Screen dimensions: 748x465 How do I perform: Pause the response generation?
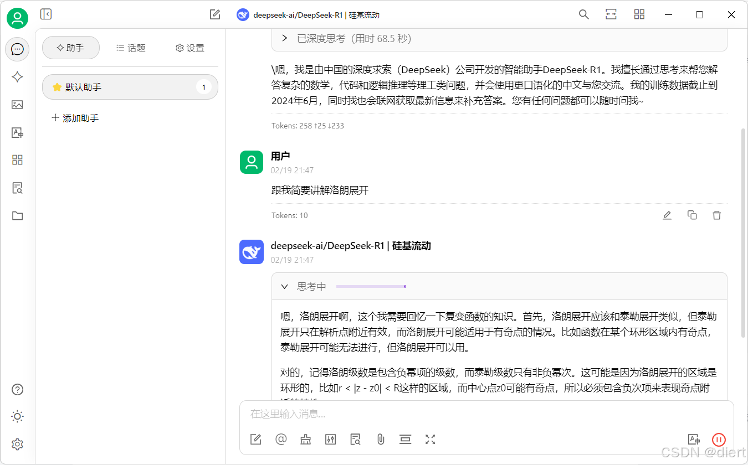point(719,440)
